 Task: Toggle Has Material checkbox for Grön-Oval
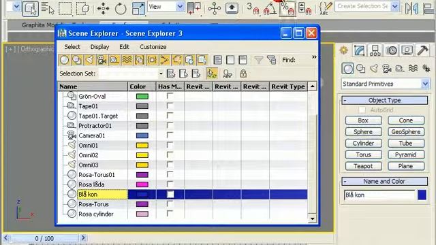click(170, 96)
